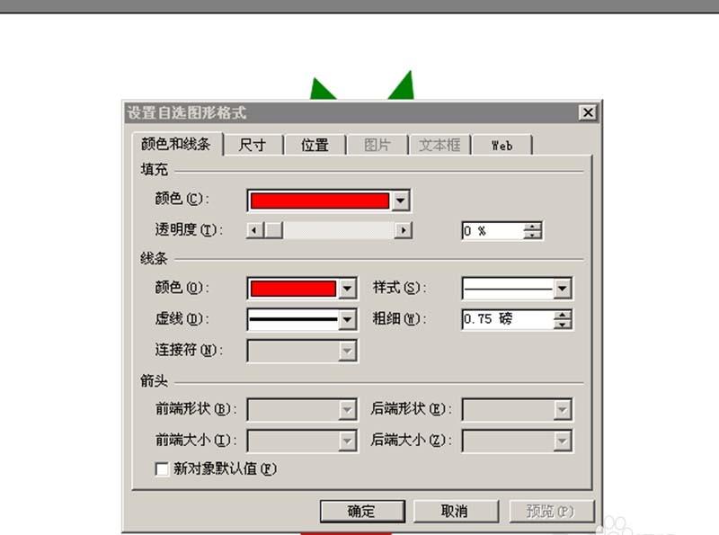Select the 文本框 (Text Box) tab
This screenshot has width=719, height=535.
[439, 144]
